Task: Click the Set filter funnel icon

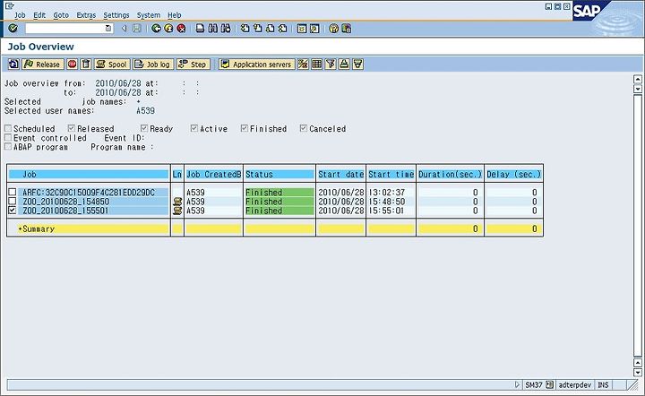Action: pyautogui.click(x=331, y=65)
